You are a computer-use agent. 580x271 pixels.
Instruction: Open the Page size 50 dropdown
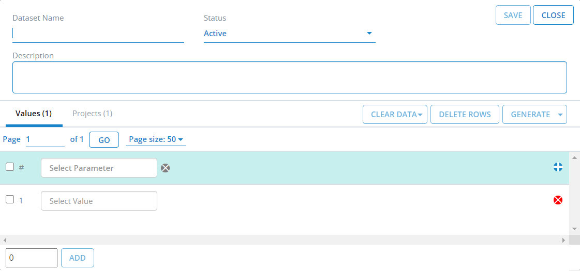[x=156, y=139]
